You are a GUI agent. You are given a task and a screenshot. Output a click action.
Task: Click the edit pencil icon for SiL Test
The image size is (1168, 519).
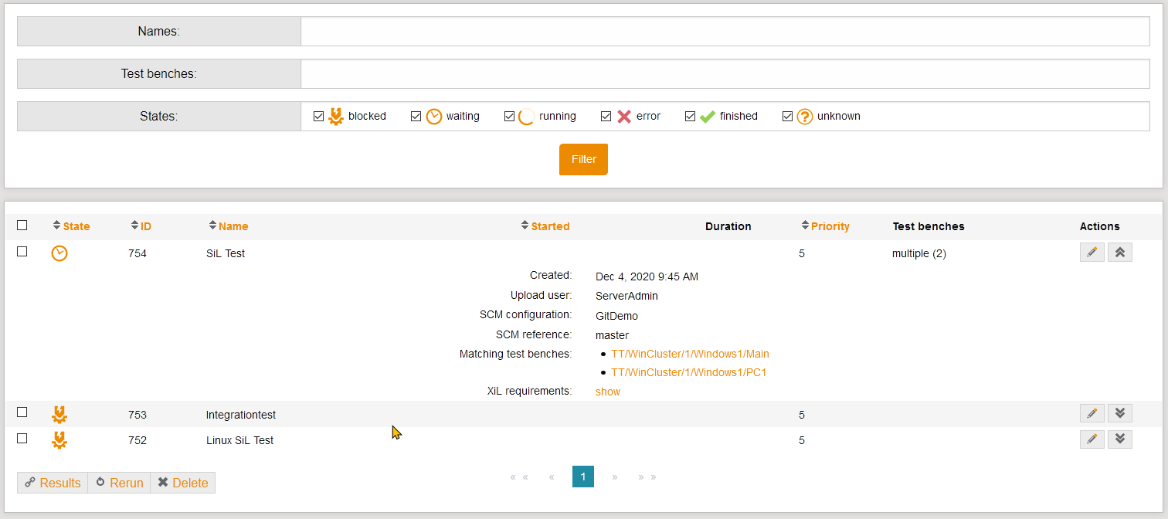coord(1092,253)
